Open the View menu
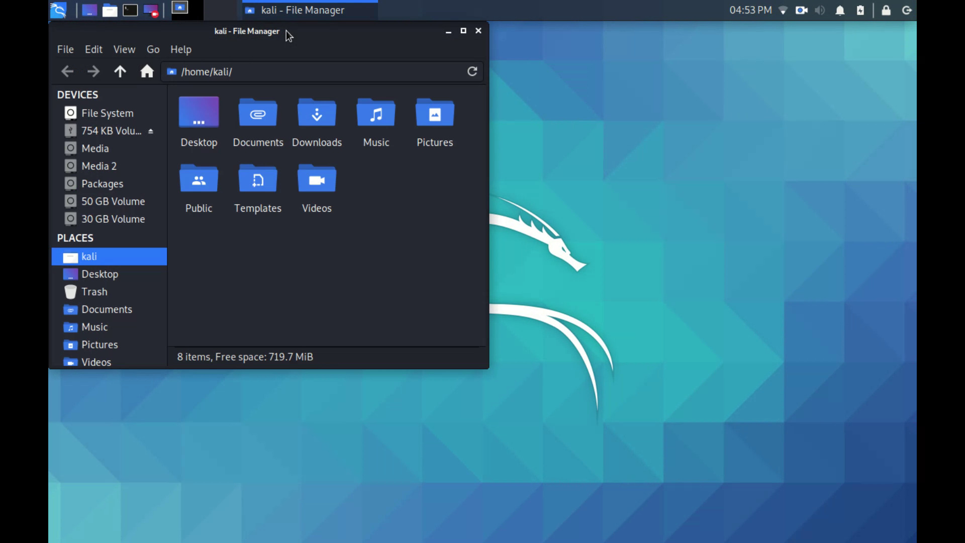 click(x=124, y=49)
